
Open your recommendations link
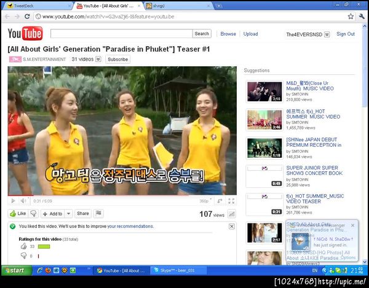point(130,226)
